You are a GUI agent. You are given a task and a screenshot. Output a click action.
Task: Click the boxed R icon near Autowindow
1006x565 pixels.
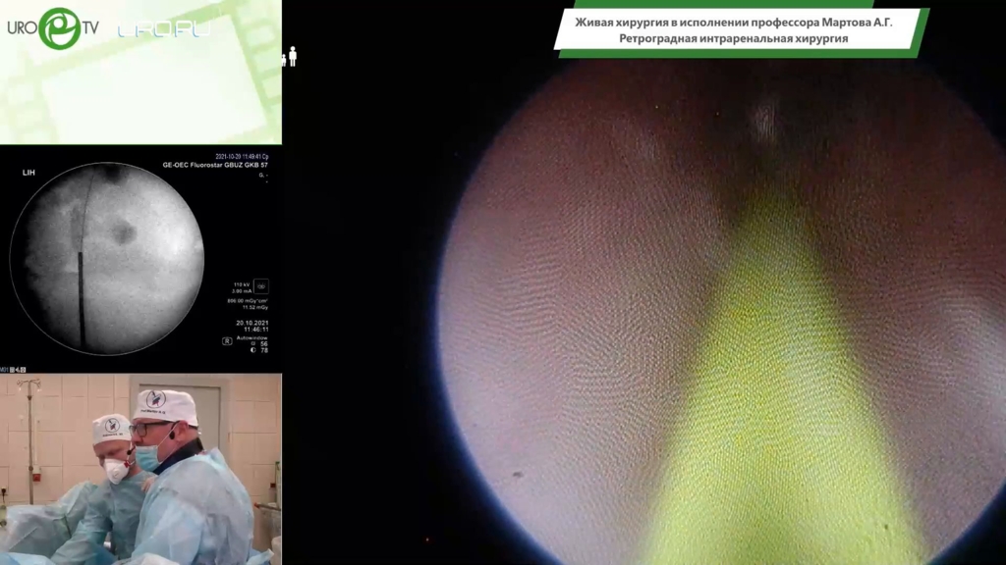(x=227, y=341)
